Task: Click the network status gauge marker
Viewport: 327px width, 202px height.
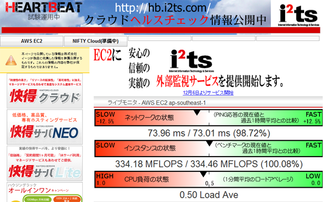Action: [x=197, y=113]
